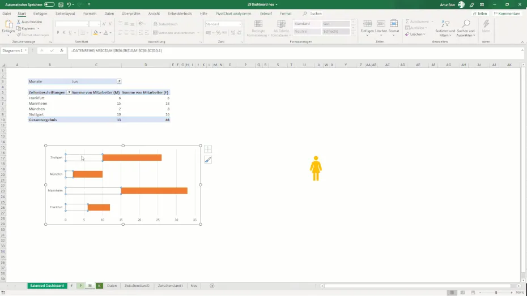This screenshot has width=527, height=296.
Task: Open the Daten sheet tab
Action: pos(112,286)
